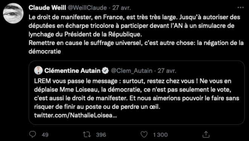Open the reply comment icon
Viewport: 249px width, 141px height.
pos(33,135)
